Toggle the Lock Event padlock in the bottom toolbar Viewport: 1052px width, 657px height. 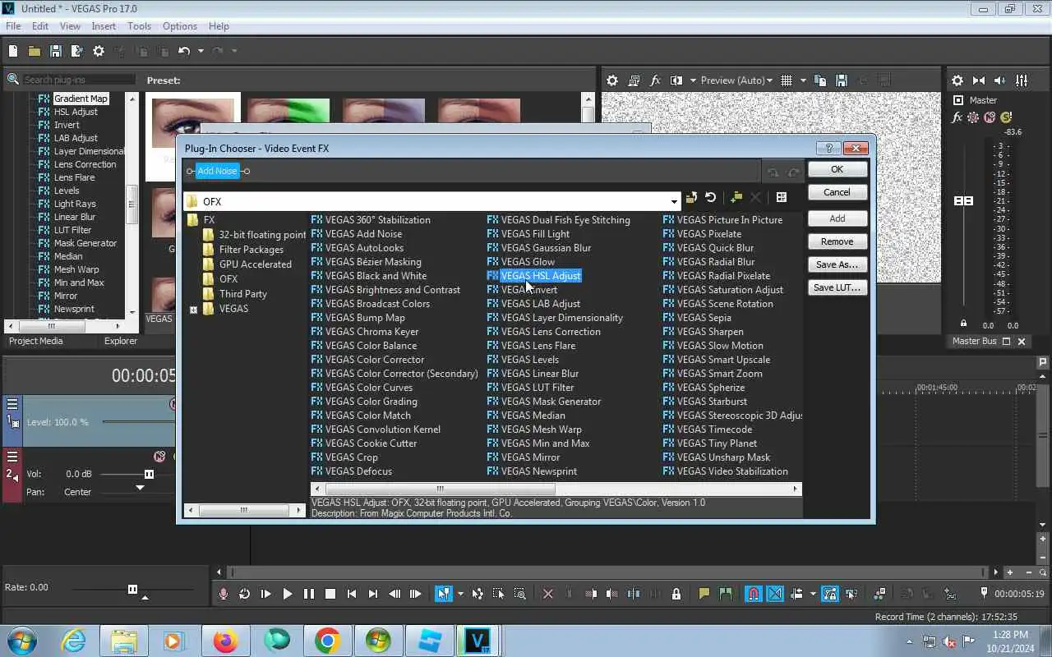(676, 594)
